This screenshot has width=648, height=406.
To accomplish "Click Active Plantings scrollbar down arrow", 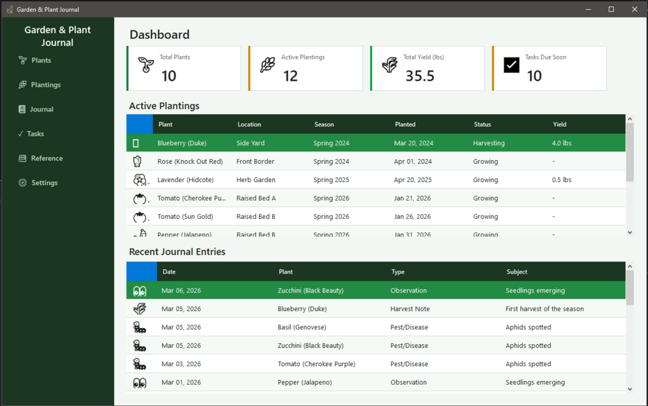I will (x=630, y=232).
